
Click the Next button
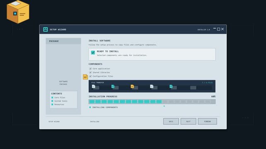pyautogui.click(x=188, y=121)
